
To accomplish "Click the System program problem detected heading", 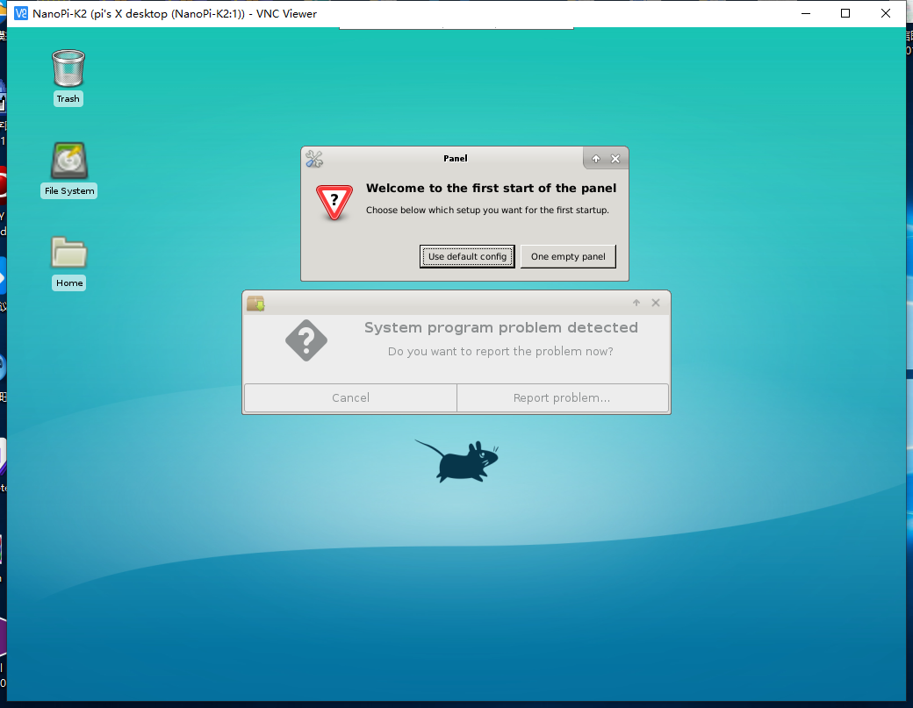I will (501, 327).
